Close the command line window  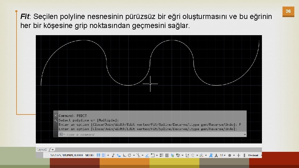coord(55,115)
